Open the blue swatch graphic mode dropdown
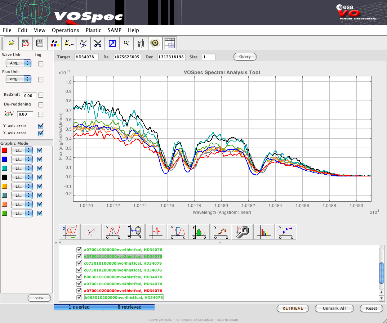This screenshot has height=323, width=387. click(x=22, y=159)
